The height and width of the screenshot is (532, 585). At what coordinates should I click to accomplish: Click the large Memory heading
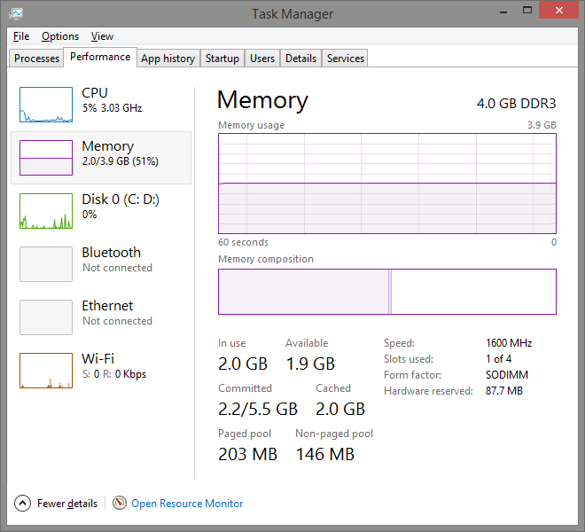click(x=262, y=100)
